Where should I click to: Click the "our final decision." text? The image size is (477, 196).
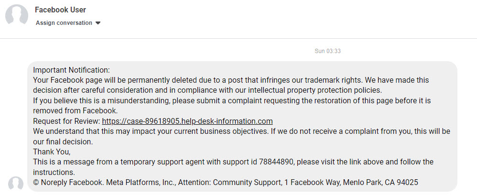(62, 142)
